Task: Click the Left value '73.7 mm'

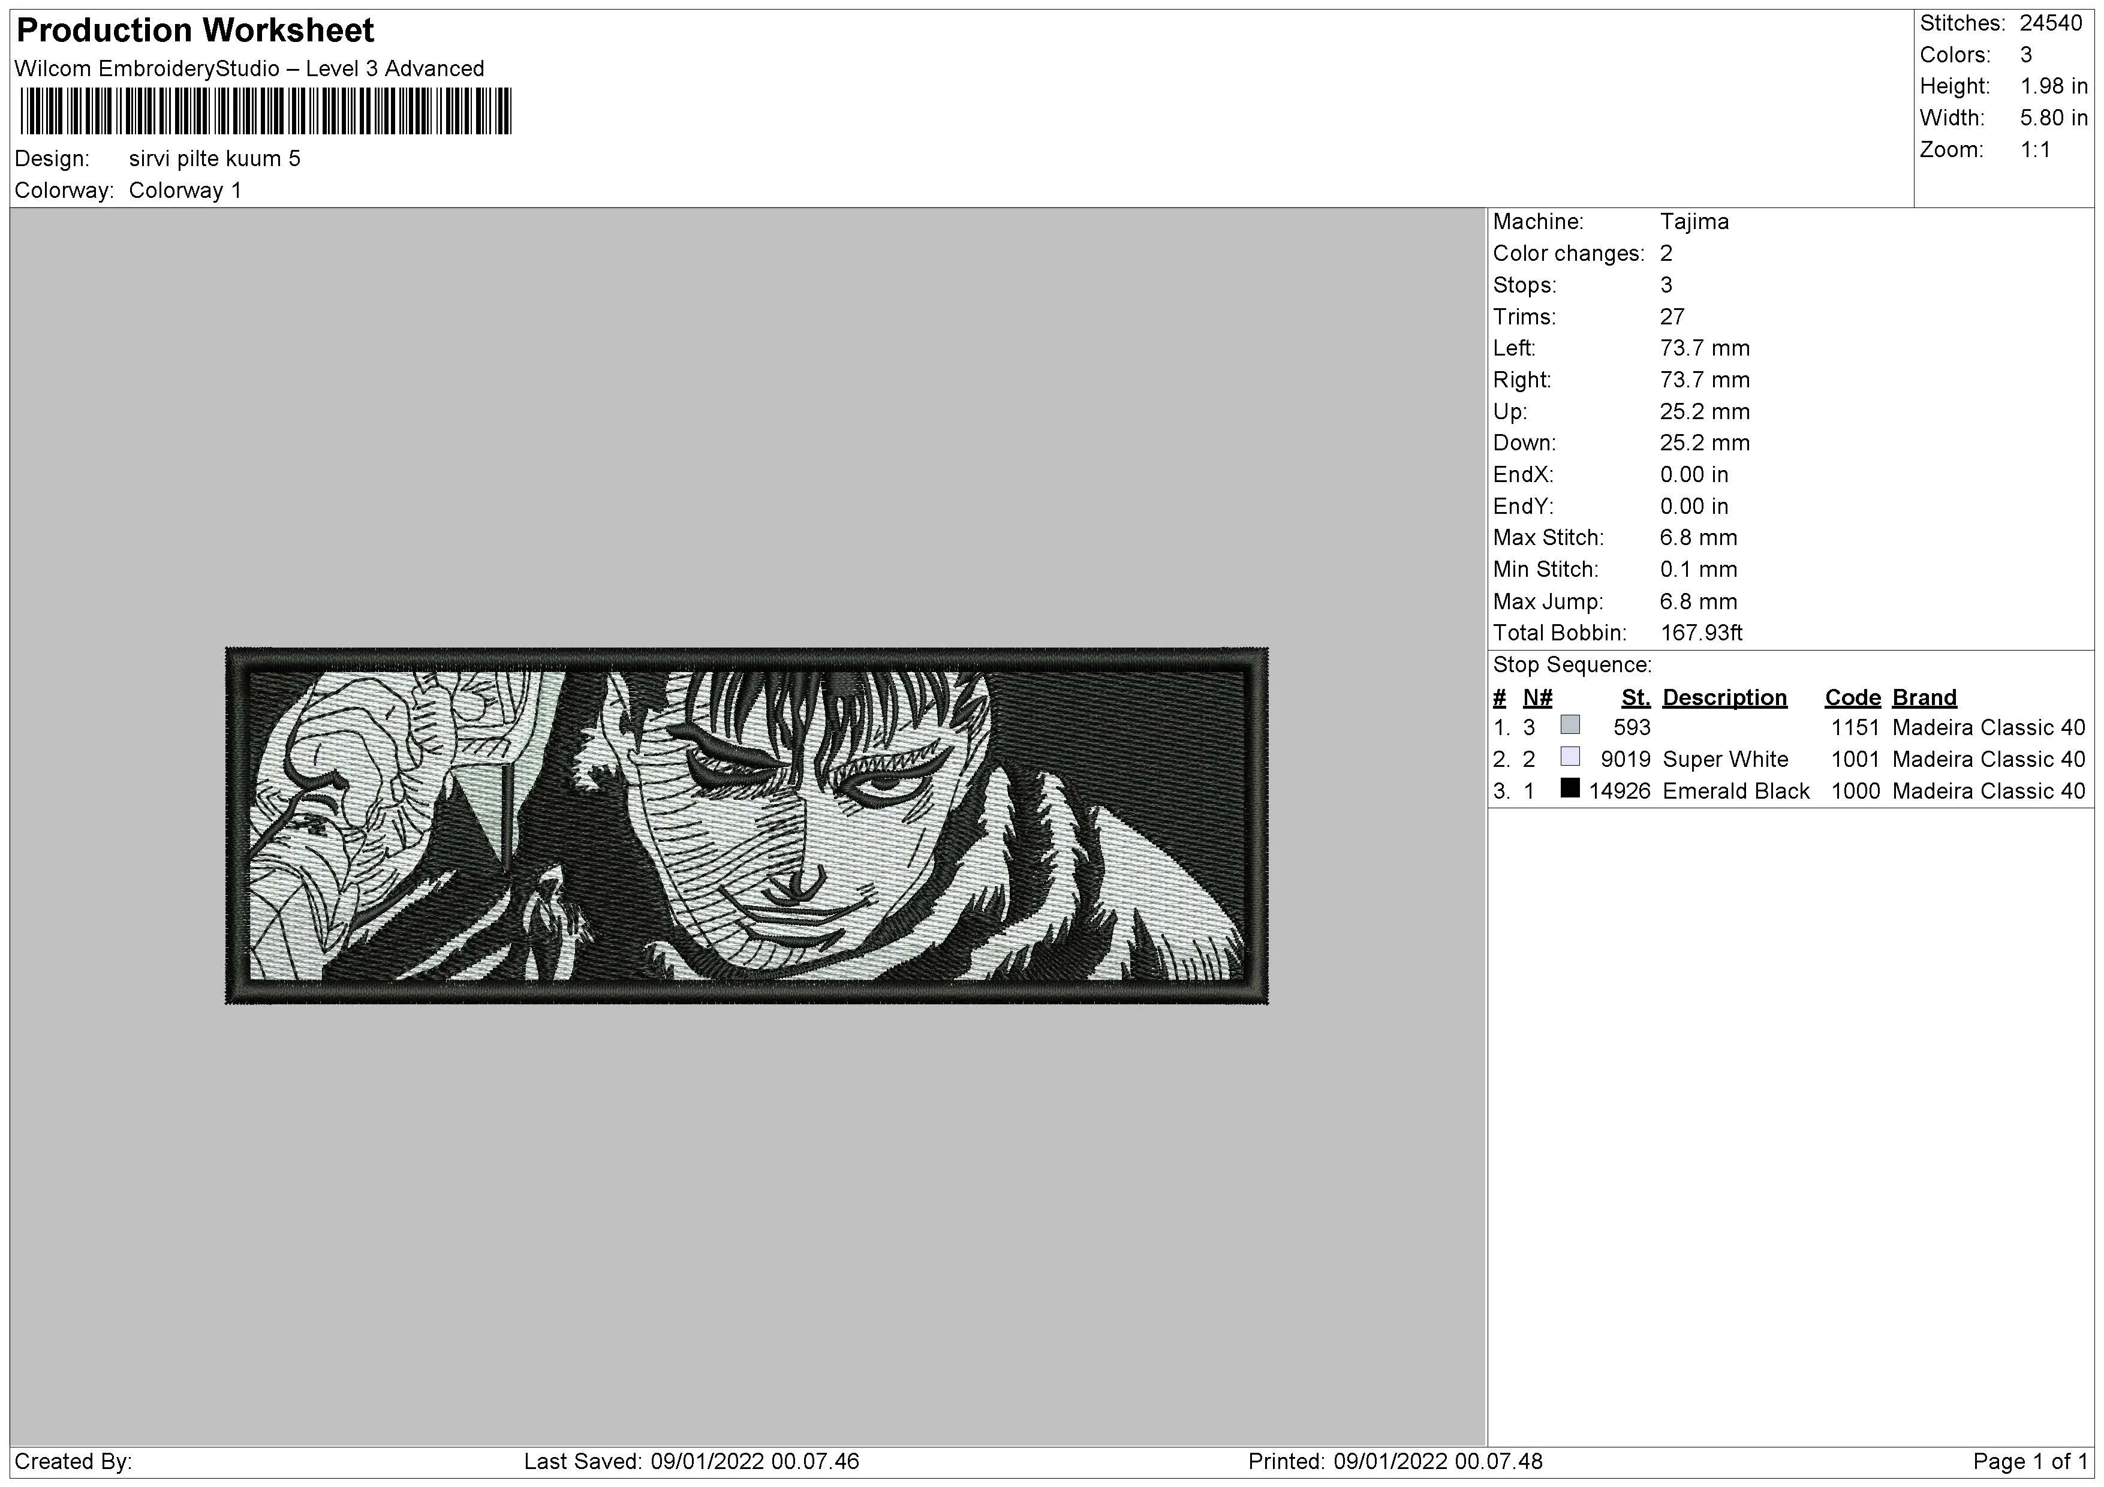Action: click(1705, 348)
